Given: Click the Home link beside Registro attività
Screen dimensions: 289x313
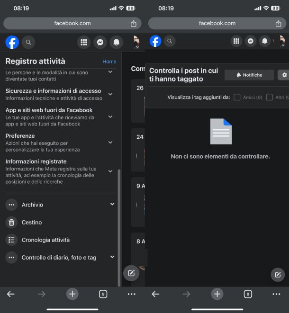Looking at the screenshot, I should coord(109,62).
